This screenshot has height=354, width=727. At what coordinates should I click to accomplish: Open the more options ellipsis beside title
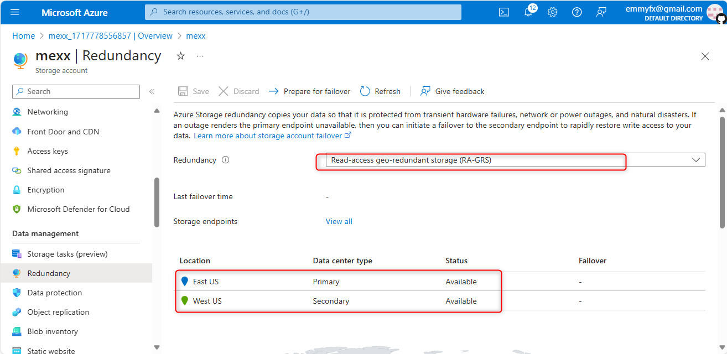pyautogui.click(x=200, y=56)
